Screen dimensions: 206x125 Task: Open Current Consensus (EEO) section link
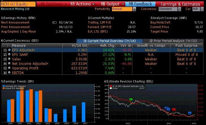[x=20, y=41]
